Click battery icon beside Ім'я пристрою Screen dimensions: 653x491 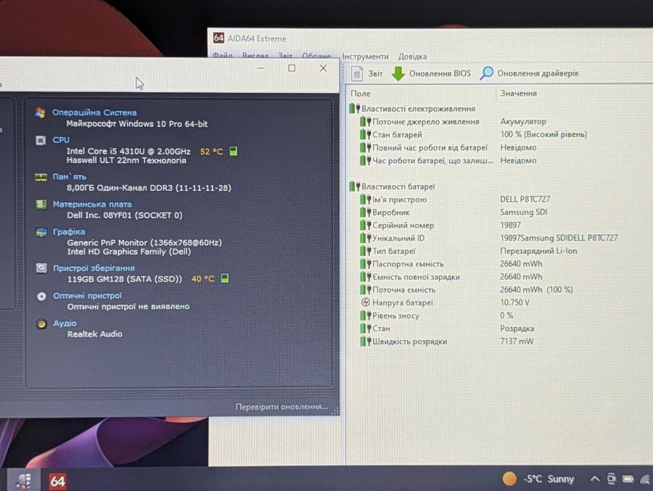pyautogui.click(x=365, y=199)
